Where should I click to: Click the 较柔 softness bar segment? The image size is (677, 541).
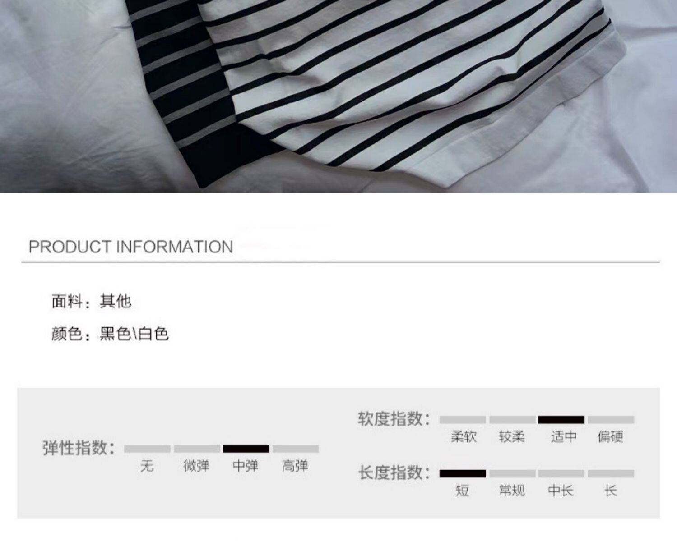coord(512,420)
